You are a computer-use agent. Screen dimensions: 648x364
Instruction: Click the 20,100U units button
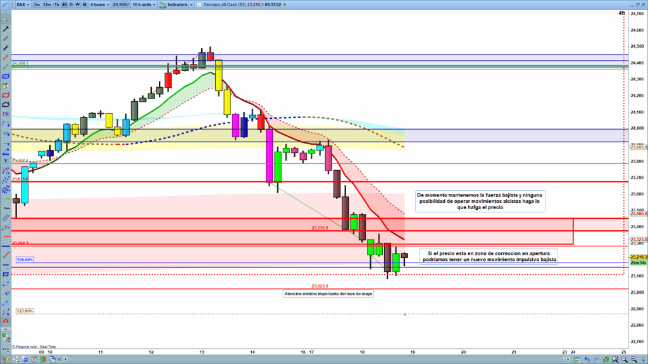pos(121,4)
